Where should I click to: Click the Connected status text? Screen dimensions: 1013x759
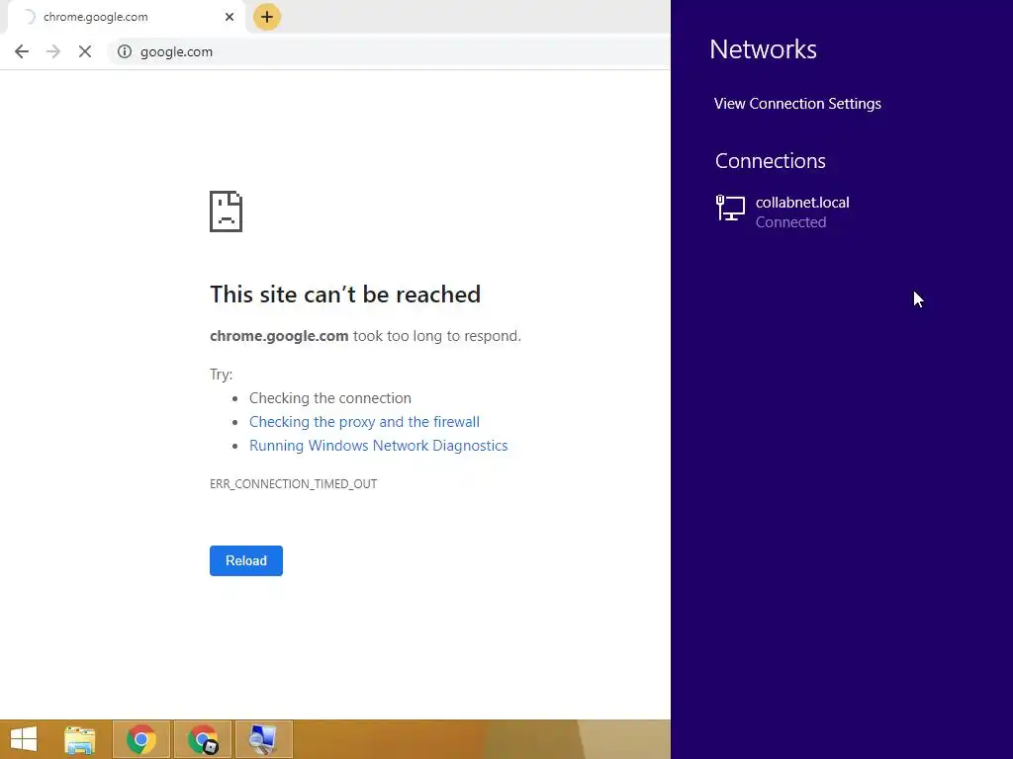(x=790, y=222)
